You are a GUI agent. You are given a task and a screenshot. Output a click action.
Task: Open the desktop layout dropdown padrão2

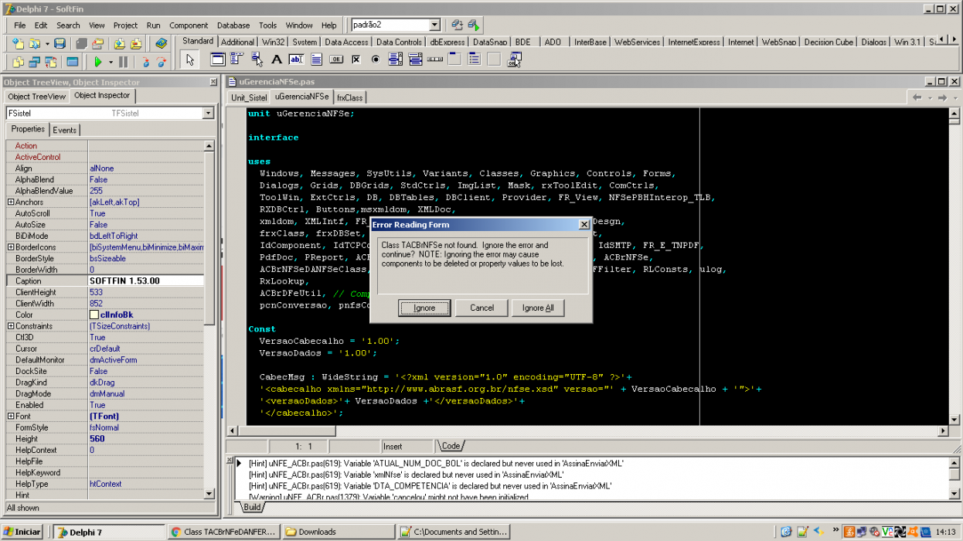pyautogui.click(x=434, y=25)
